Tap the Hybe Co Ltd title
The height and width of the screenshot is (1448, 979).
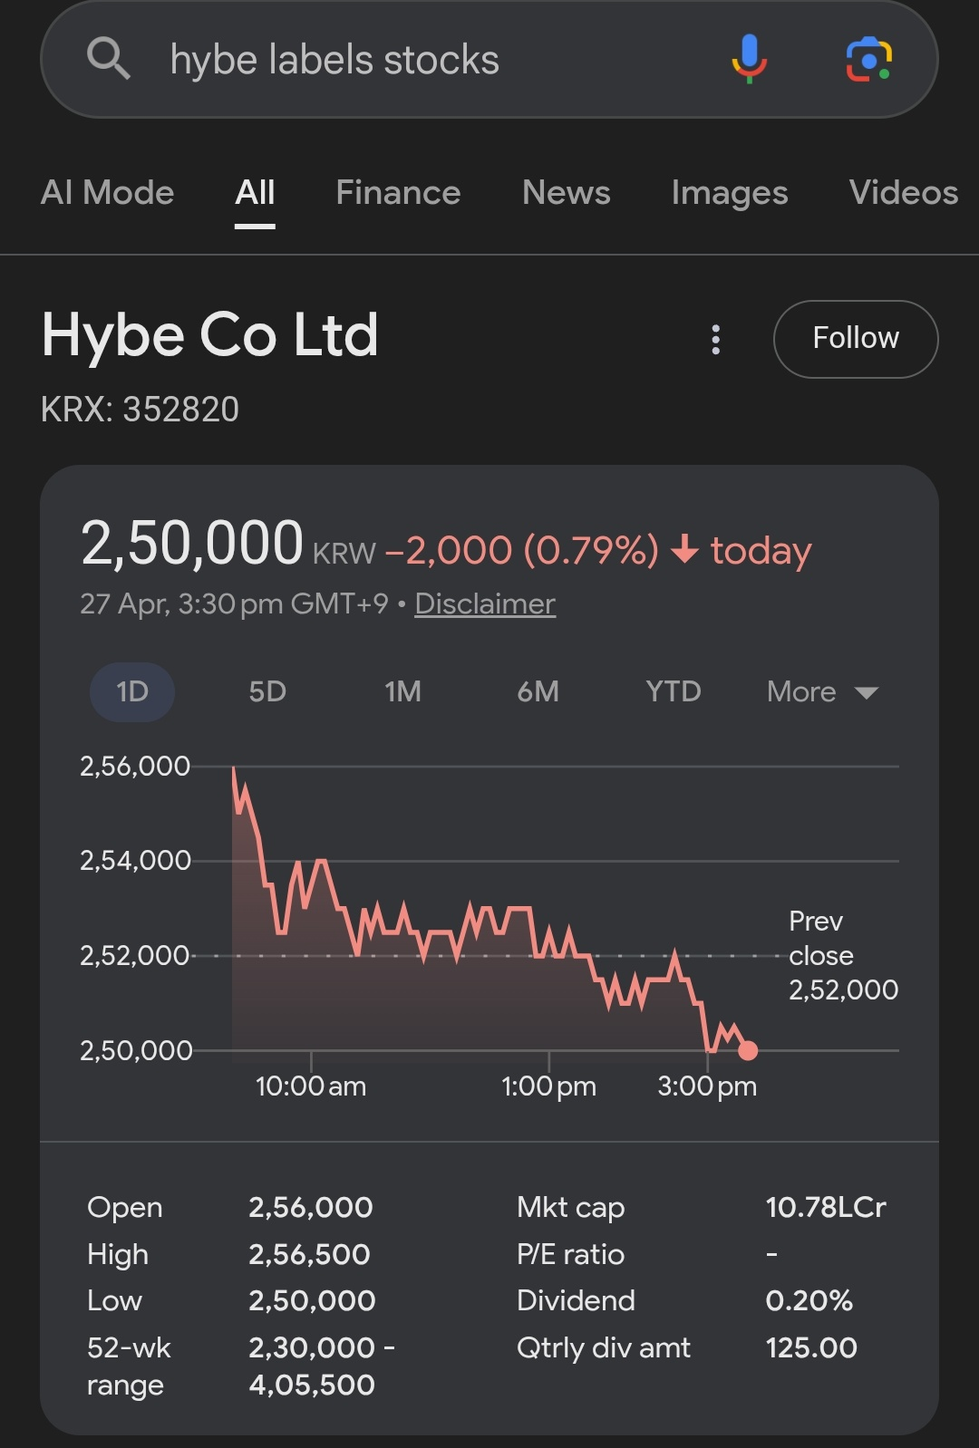coord(209,335)
